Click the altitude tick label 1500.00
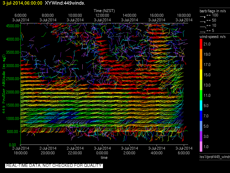The image size is (230, 173). pyautogui.click(x=13, y=105)
